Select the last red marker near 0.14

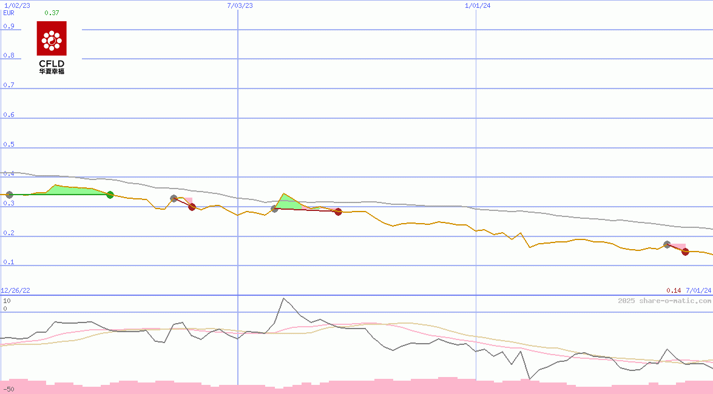click(685, 252)
